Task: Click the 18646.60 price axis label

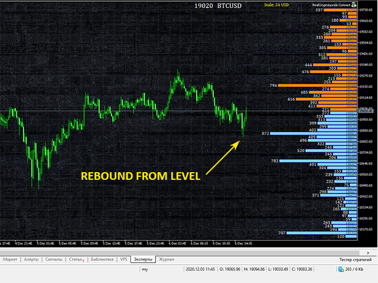Action: [x=366, y=163]
